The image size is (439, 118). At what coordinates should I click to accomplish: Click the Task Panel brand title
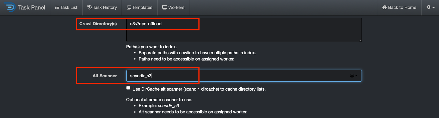(x=32, y=7)
